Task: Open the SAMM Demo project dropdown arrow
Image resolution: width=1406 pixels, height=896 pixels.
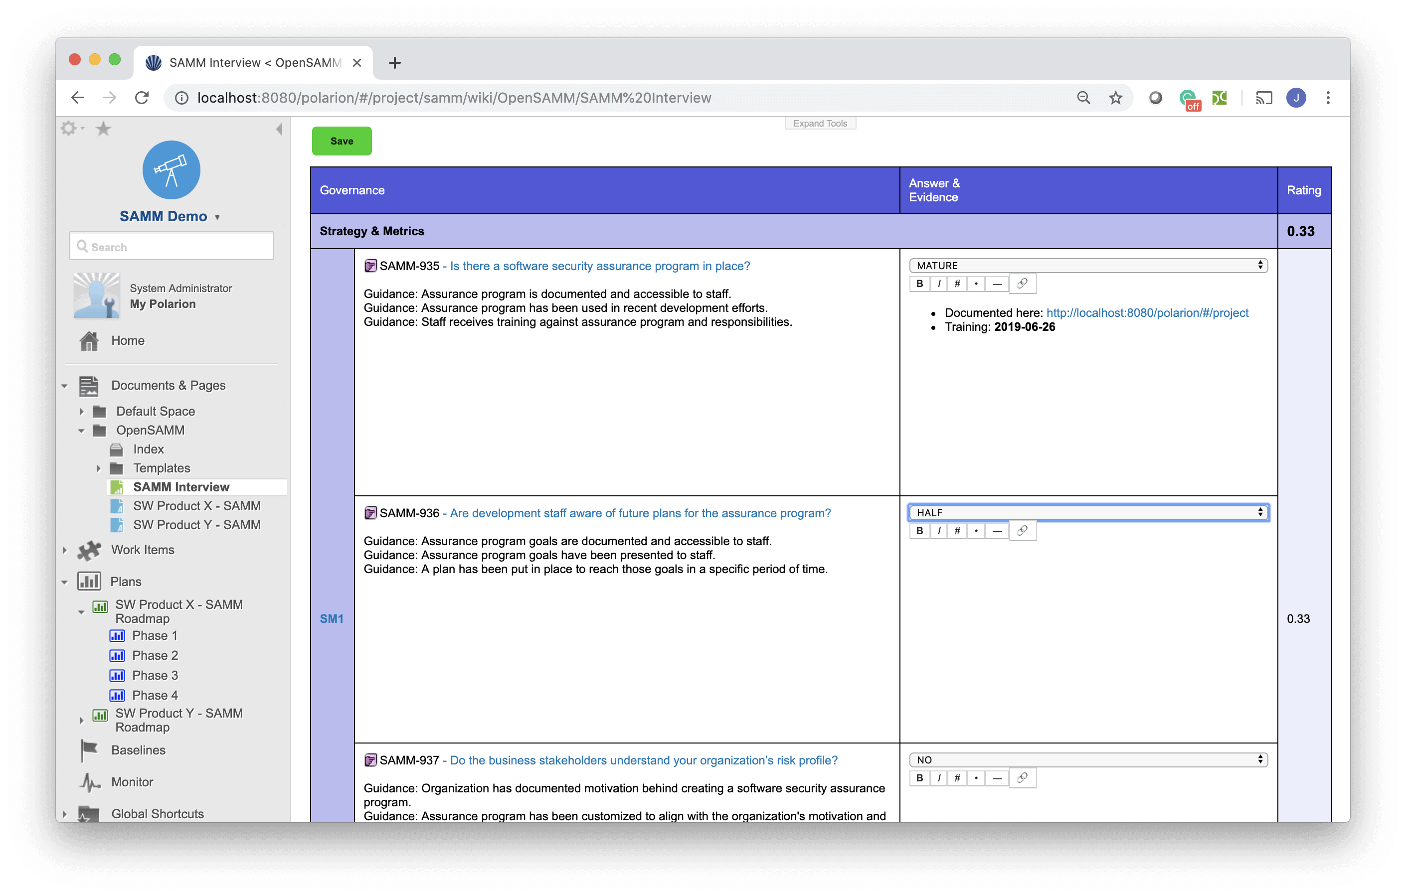Action: (217, 217)
